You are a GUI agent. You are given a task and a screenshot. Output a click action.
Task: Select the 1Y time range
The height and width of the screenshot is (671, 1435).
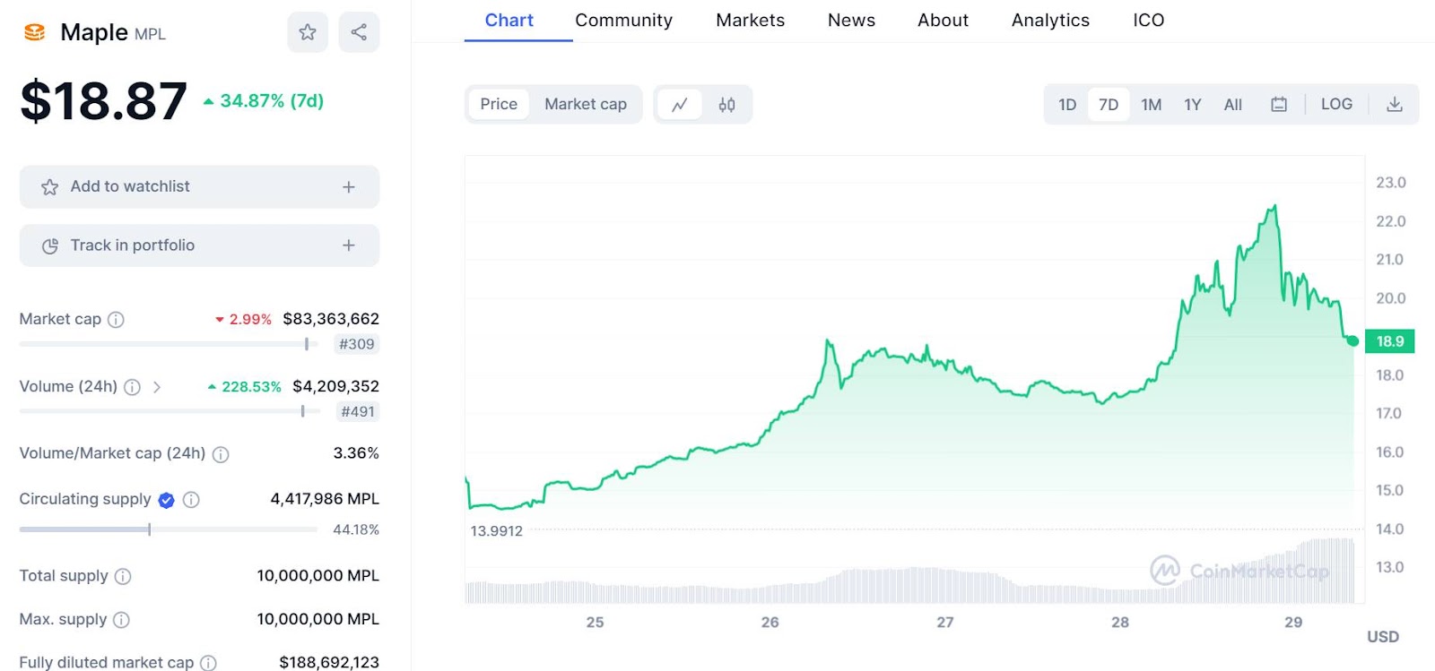tap(1193, 105)
